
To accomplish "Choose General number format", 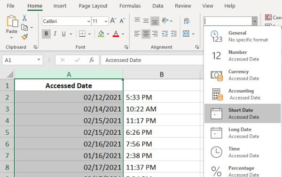I will 243,36.
